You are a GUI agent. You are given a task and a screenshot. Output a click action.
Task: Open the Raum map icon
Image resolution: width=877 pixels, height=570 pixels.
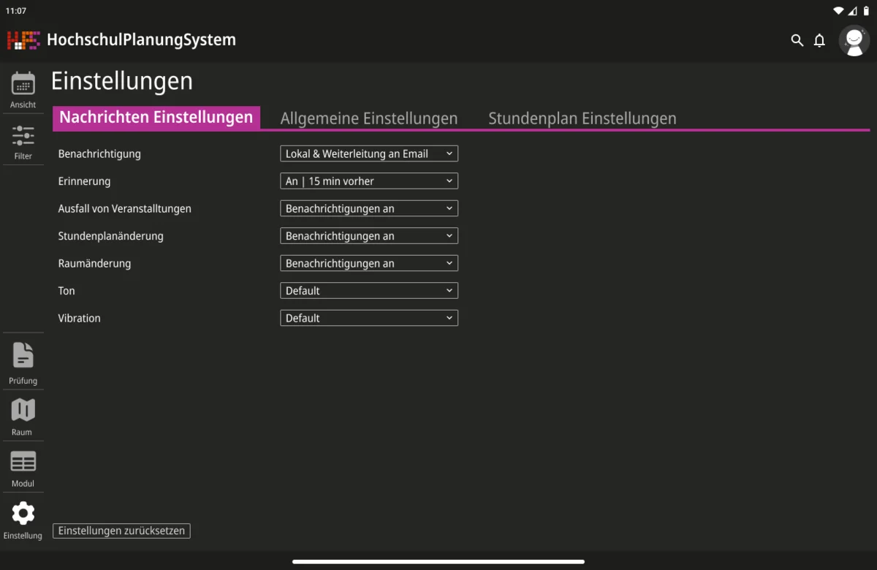23,410
